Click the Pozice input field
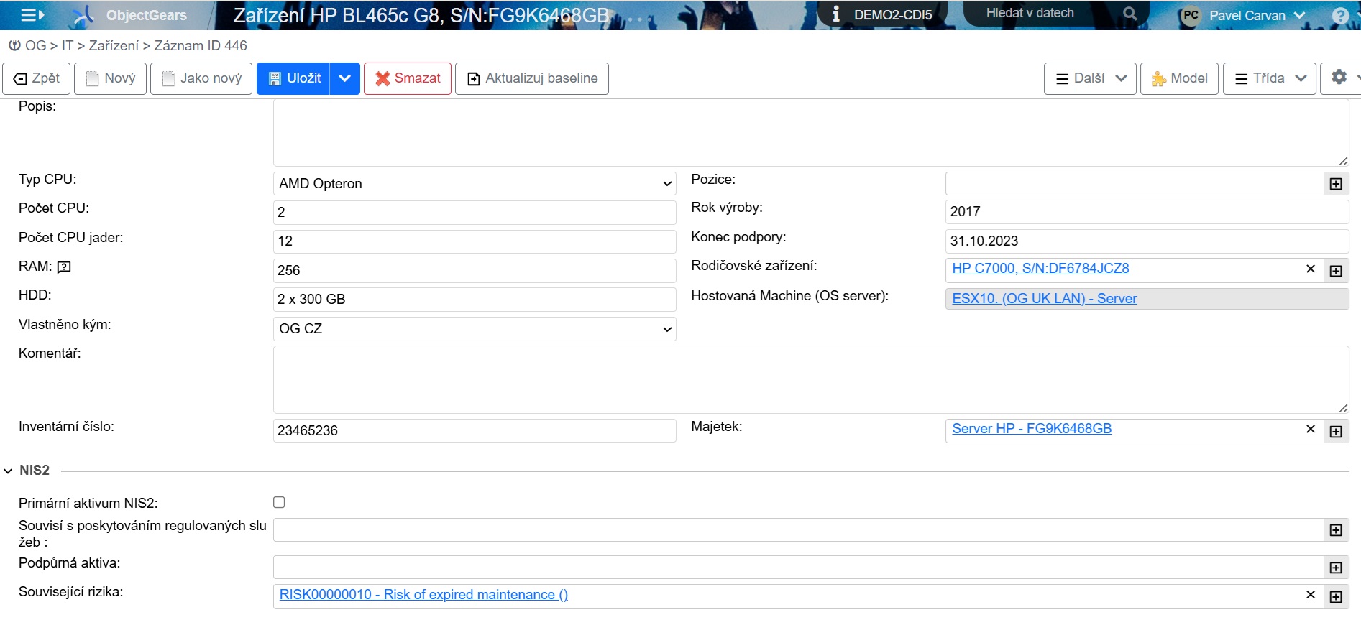1361x625 pixels. click(x=1135, y=184)
